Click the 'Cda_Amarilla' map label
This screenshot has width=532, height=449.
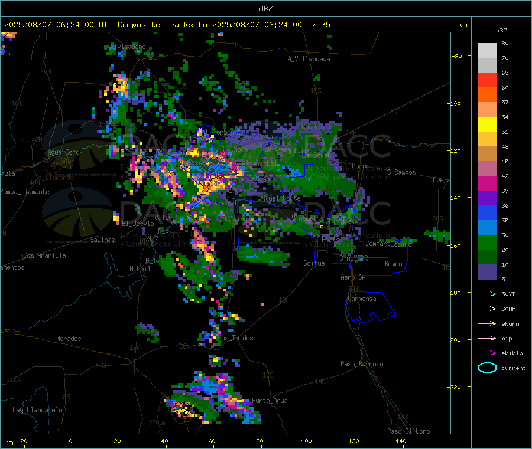tap(44, 255)
